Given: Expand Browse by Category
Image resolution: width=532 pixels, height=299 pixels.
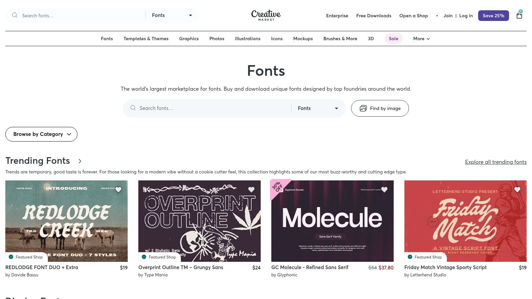Looking at the screenshot, I should tap(41, 134).
